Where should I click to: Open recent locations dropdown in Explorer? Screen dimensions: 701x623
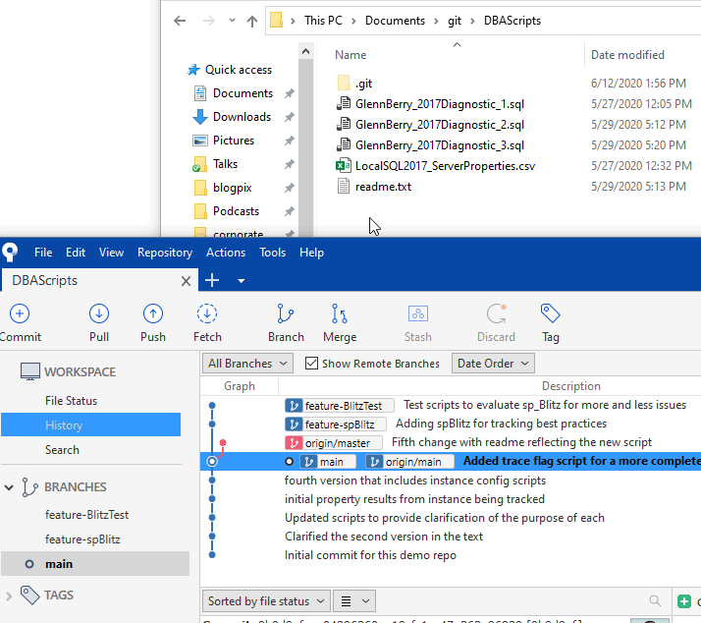coord(232,20)
